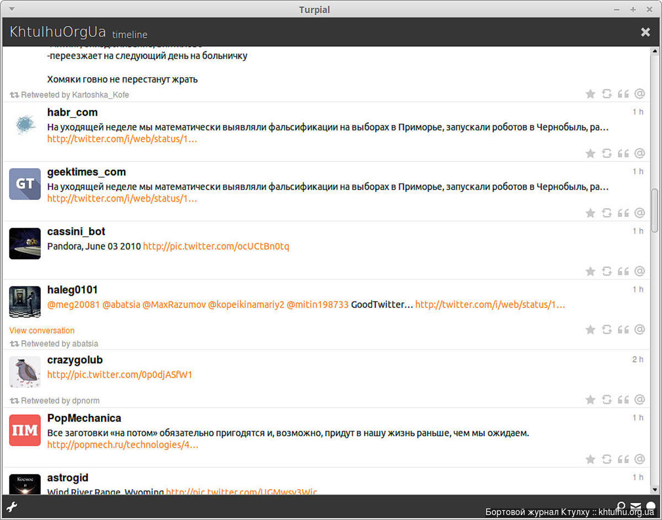Image resolution: width=662 pixels, height=520 pixels.
Task: Quote the tweet retweeted by Kartoshka_Kofe
Action: pos(623,94)
